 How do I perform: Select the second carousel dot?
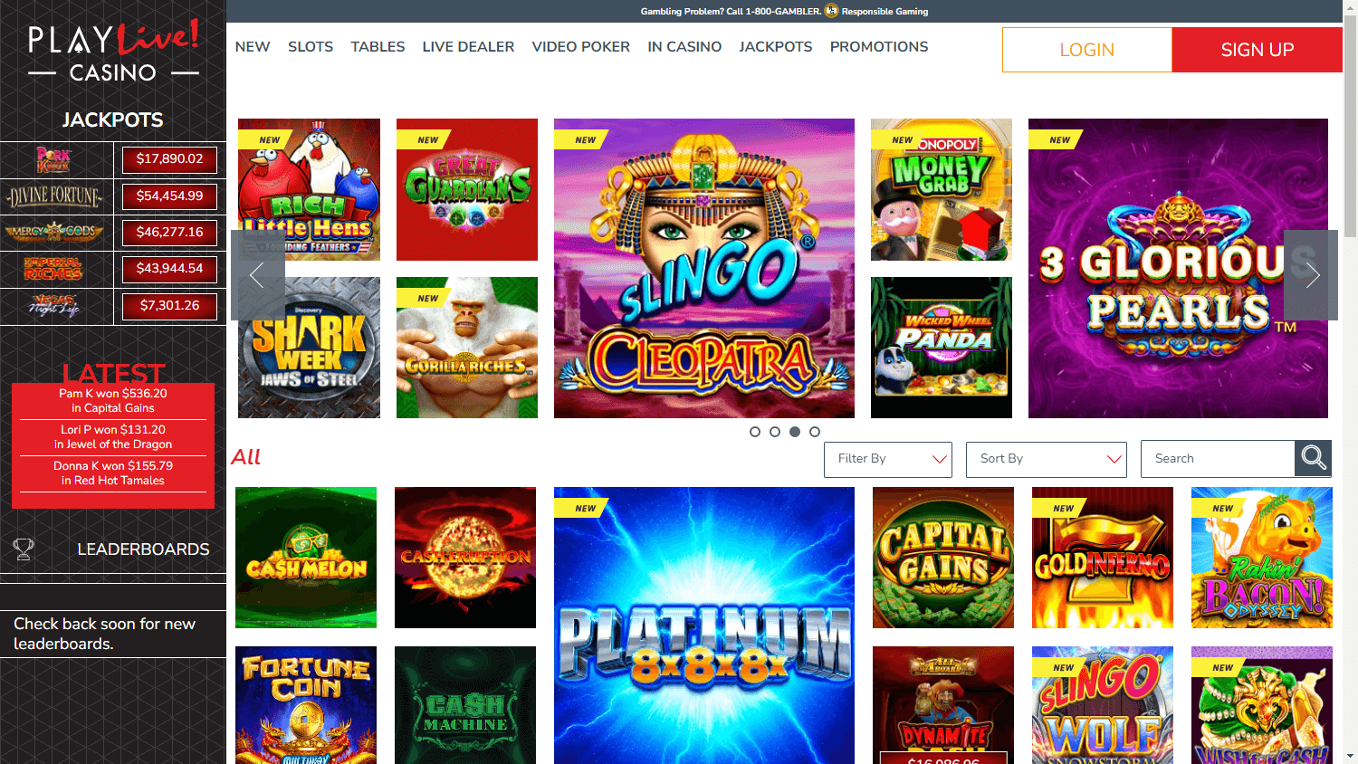tap(775, 432)
